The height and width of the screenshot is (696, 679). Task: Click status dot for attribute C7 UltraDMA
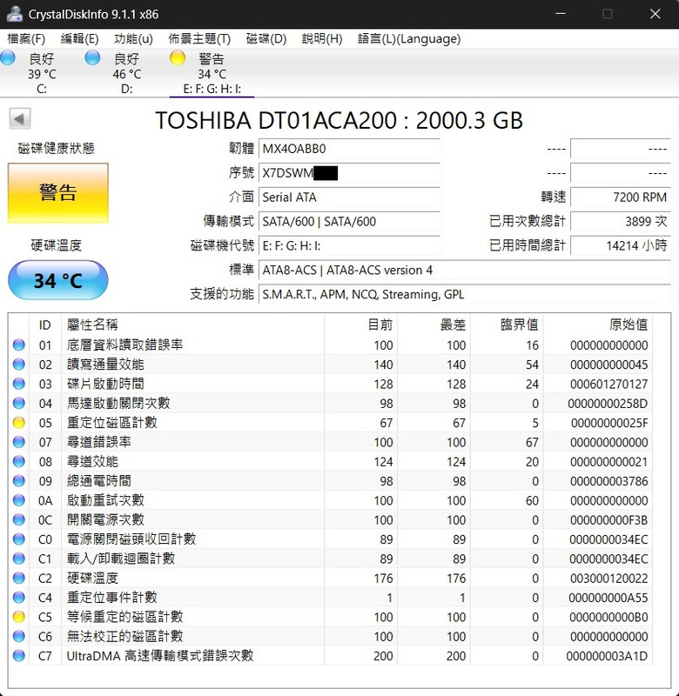coord(18,656)
